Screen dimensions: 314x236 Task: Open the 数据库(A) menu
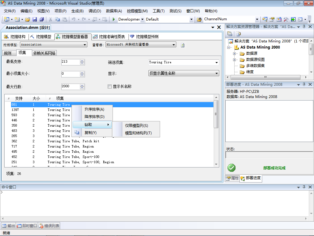pos(114,11)
